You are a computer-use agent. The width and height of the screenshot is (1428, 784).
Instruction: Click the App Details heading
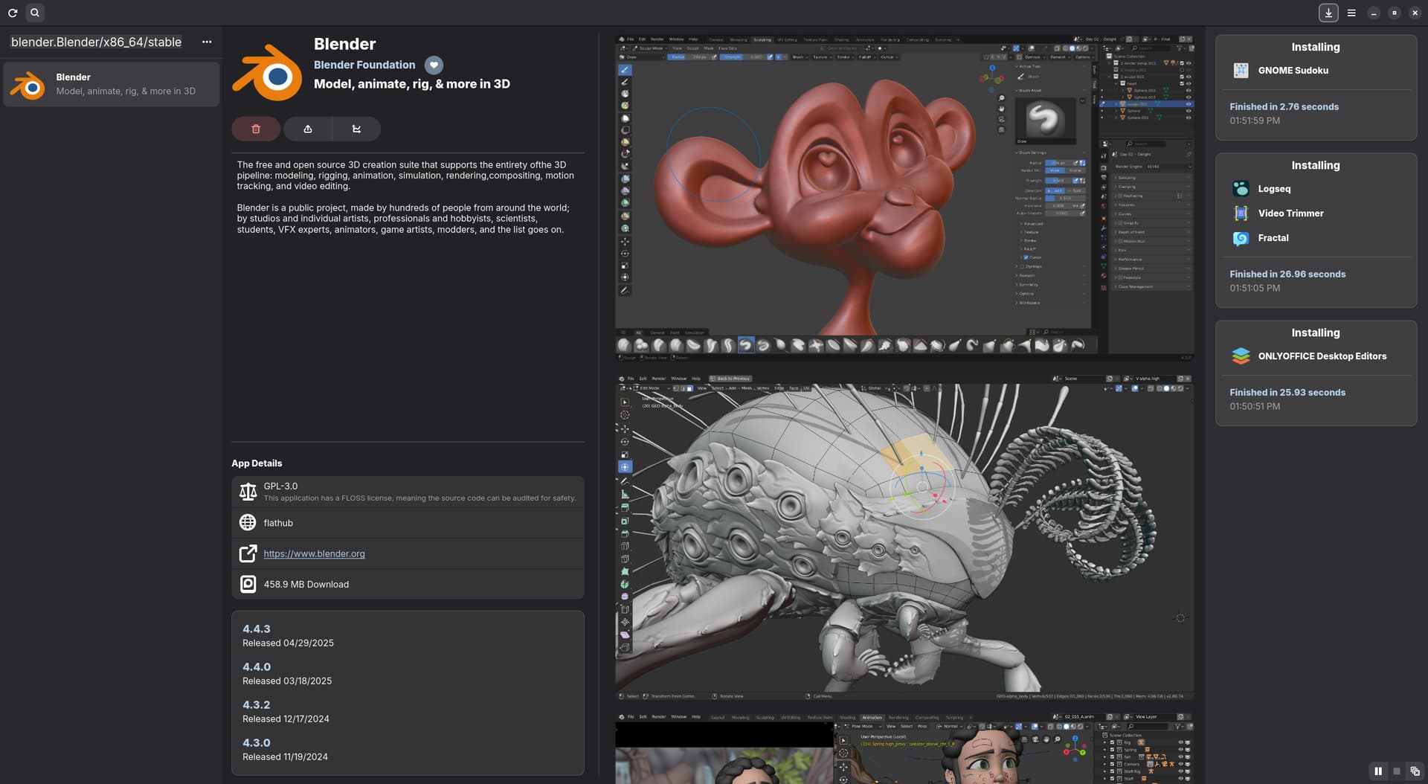[257, 463]
